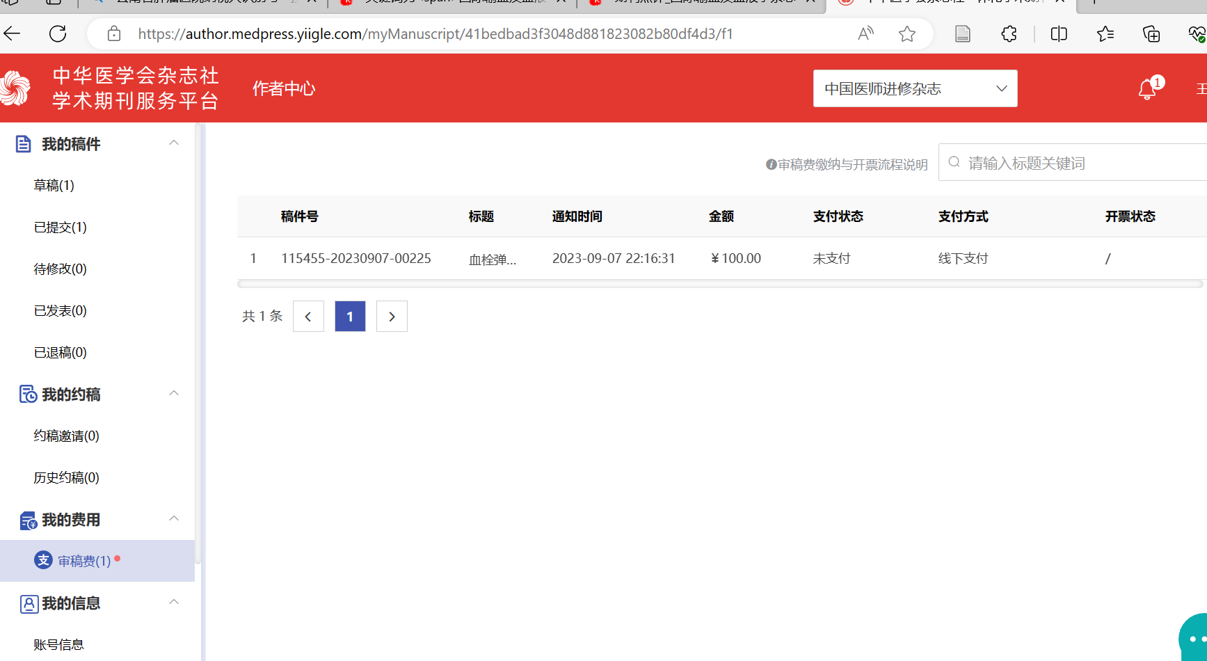Collapse the 我的稿件 section

(174, 143)
